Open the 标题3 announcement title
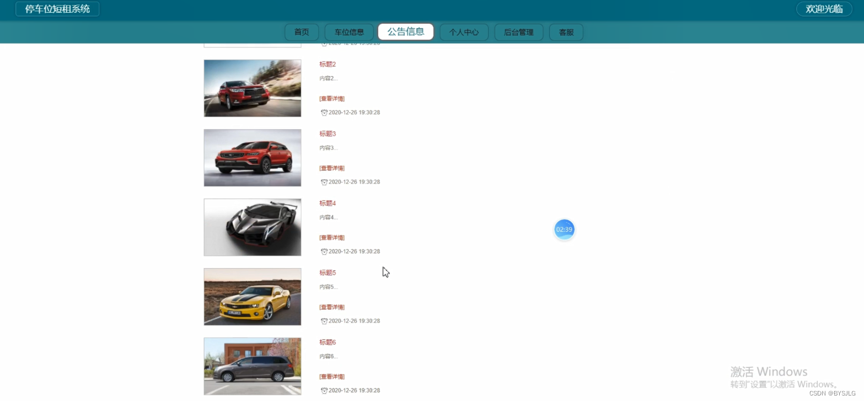Image resolution: width=864 pixels, height=401 pixels. point(328,134)
